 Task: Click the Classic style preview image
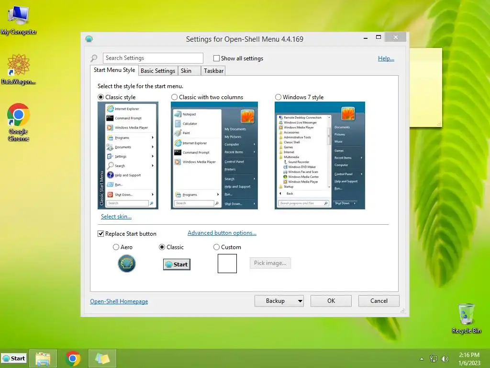128,155
